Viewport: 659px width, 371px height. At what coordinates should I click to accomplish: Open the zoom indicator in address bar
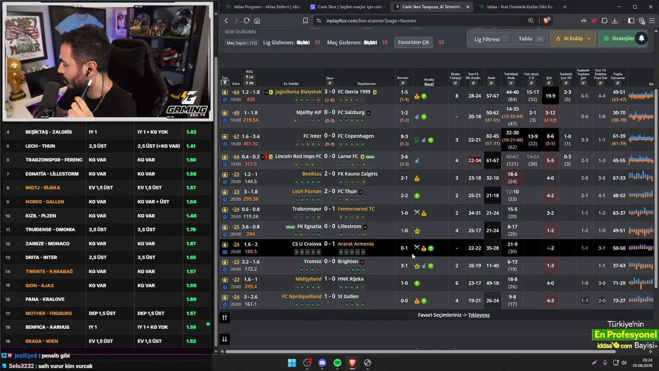coord(531,21)
